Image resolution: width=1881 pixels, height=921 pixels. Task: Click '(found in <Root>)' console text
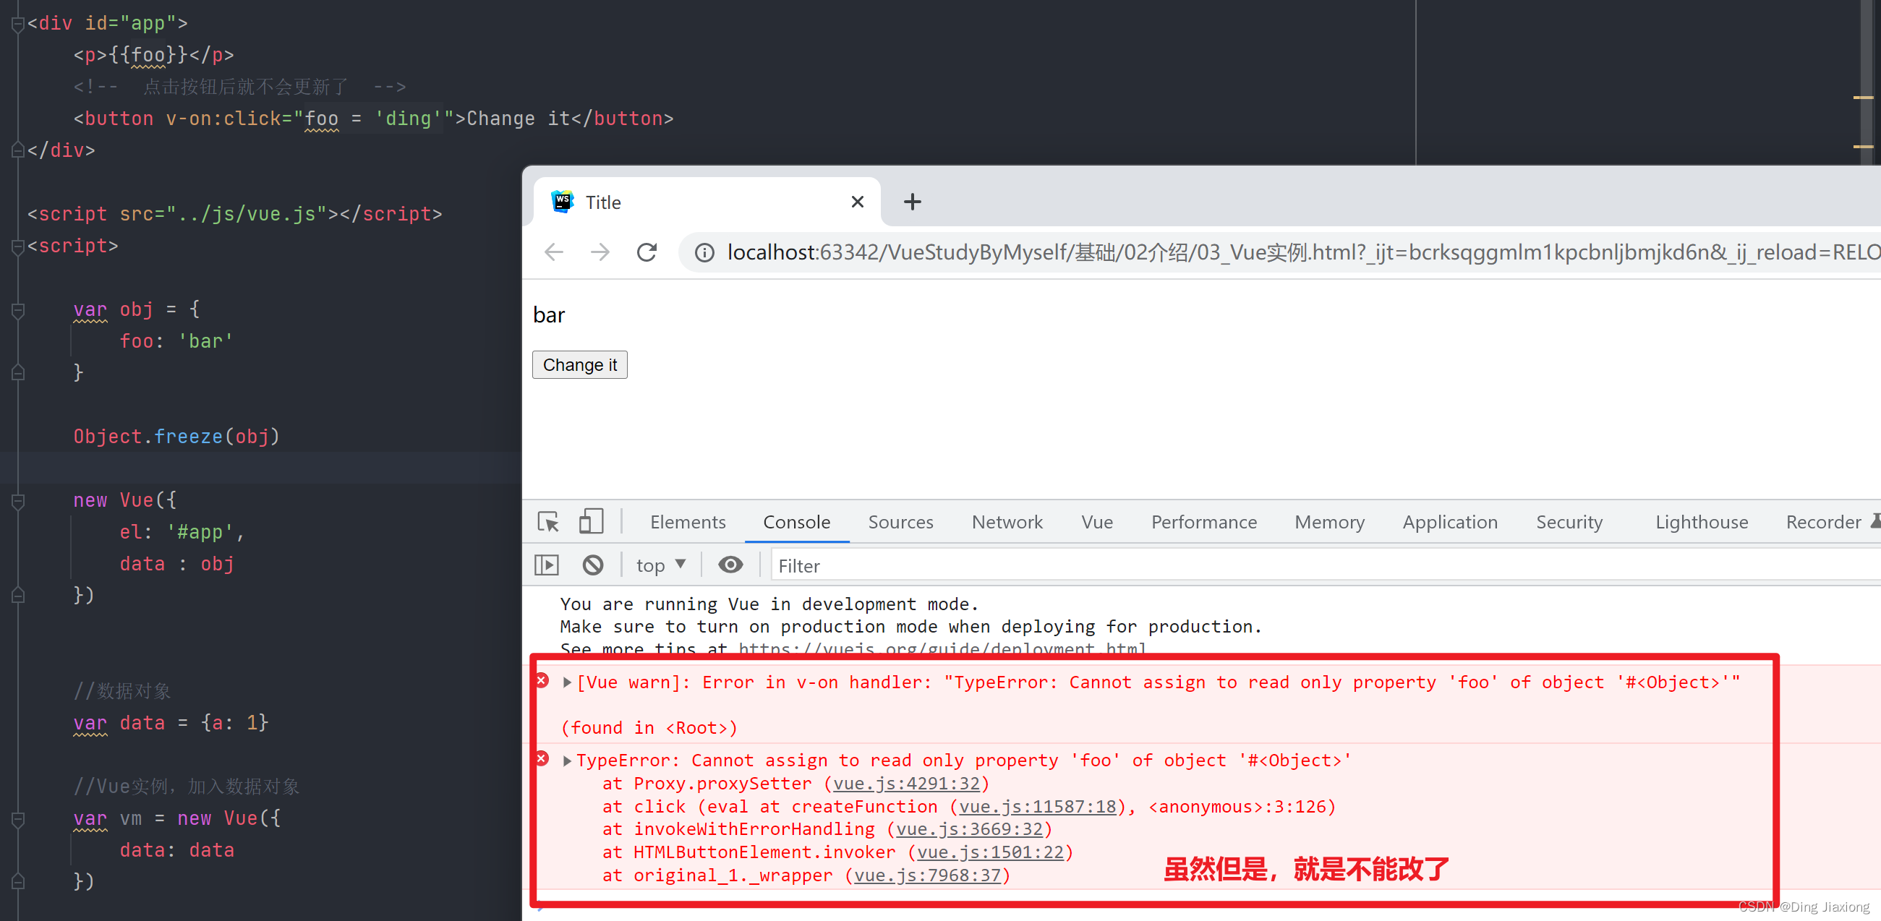(649, 727)
